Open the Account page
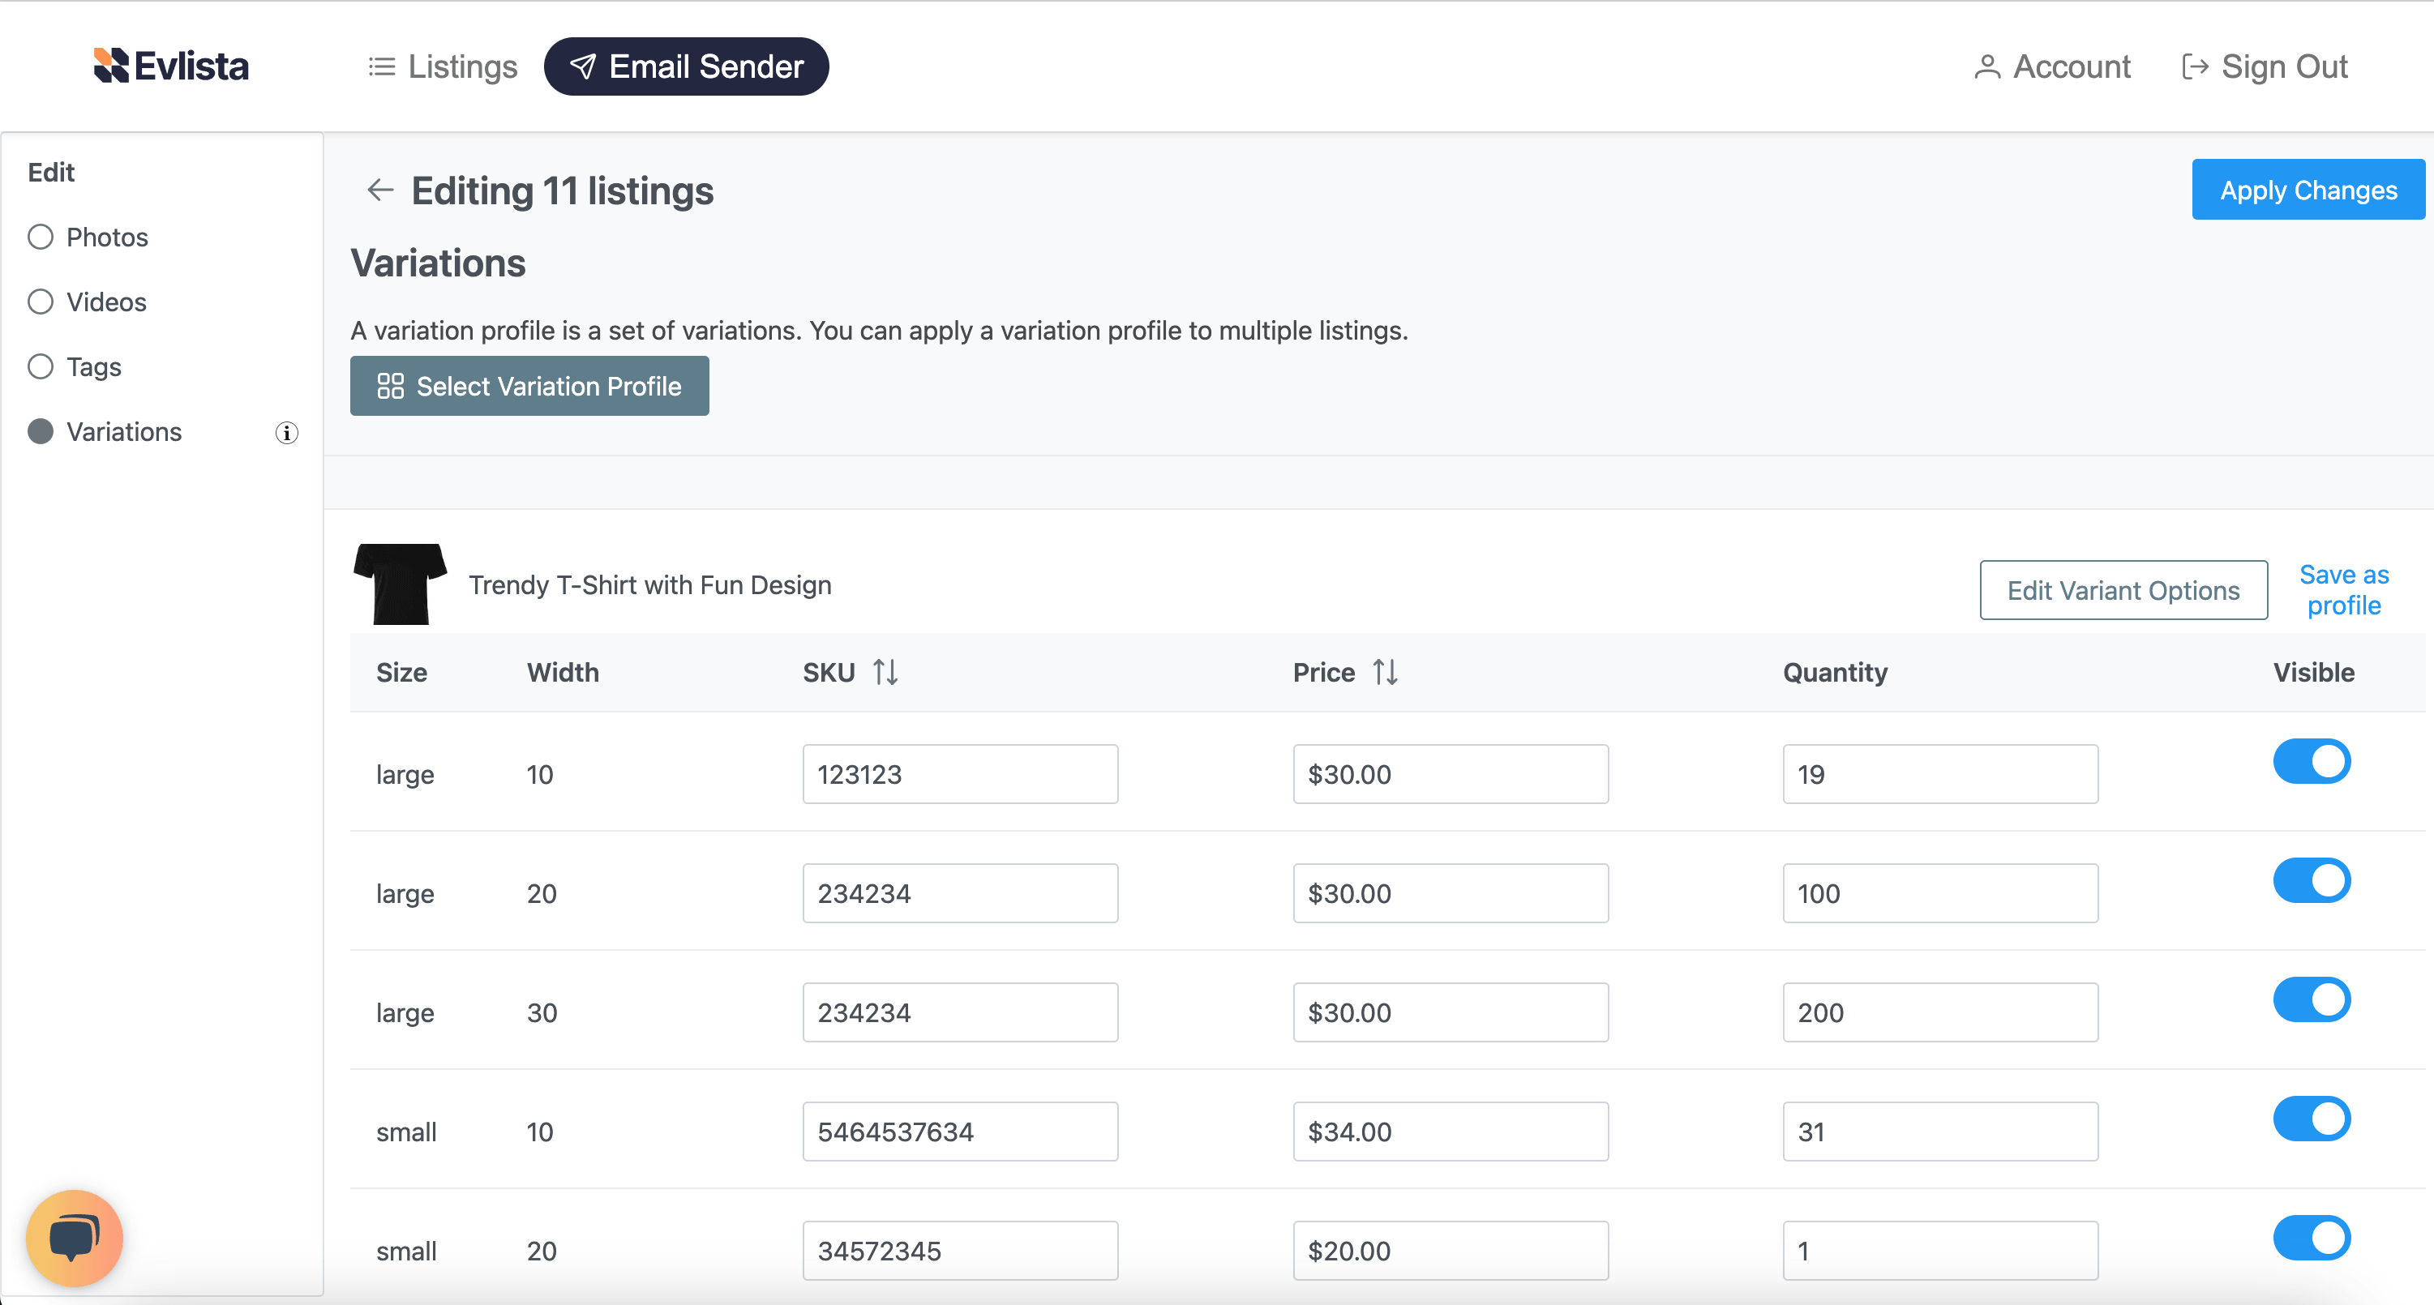Image resolution: width=2434 pixels, height=1305 pixels. point(2052,67)
